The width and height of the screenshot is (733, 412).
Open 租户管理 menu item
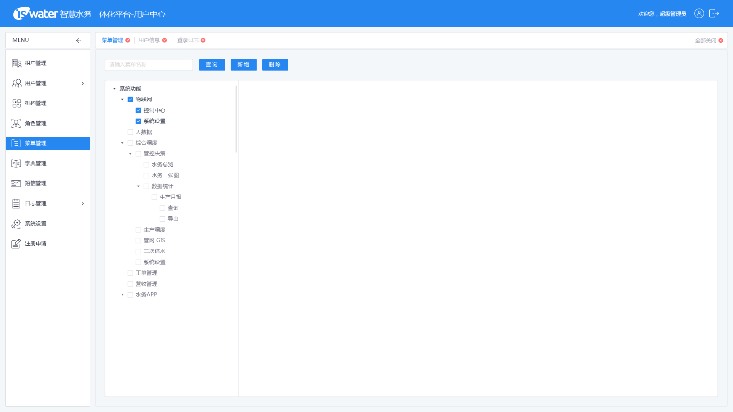coord(48,63)
